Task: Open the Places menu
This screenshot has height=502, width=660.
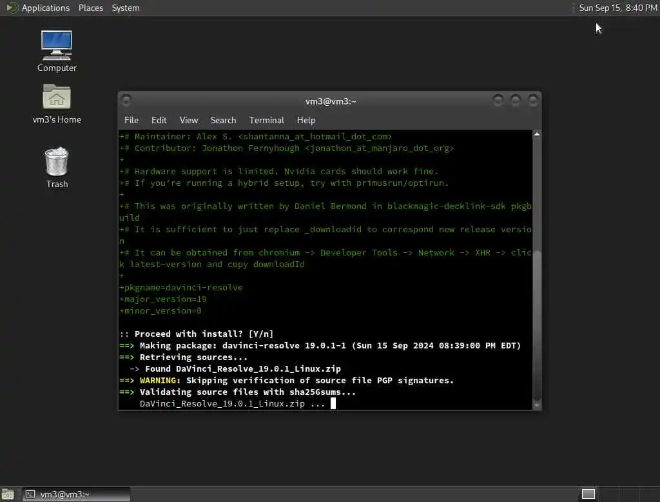Action: coord(90,8)
